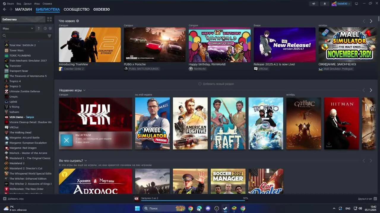Open the Windows Start button
The width and height of the screenshot is (380, 213).
pos(137,209)
